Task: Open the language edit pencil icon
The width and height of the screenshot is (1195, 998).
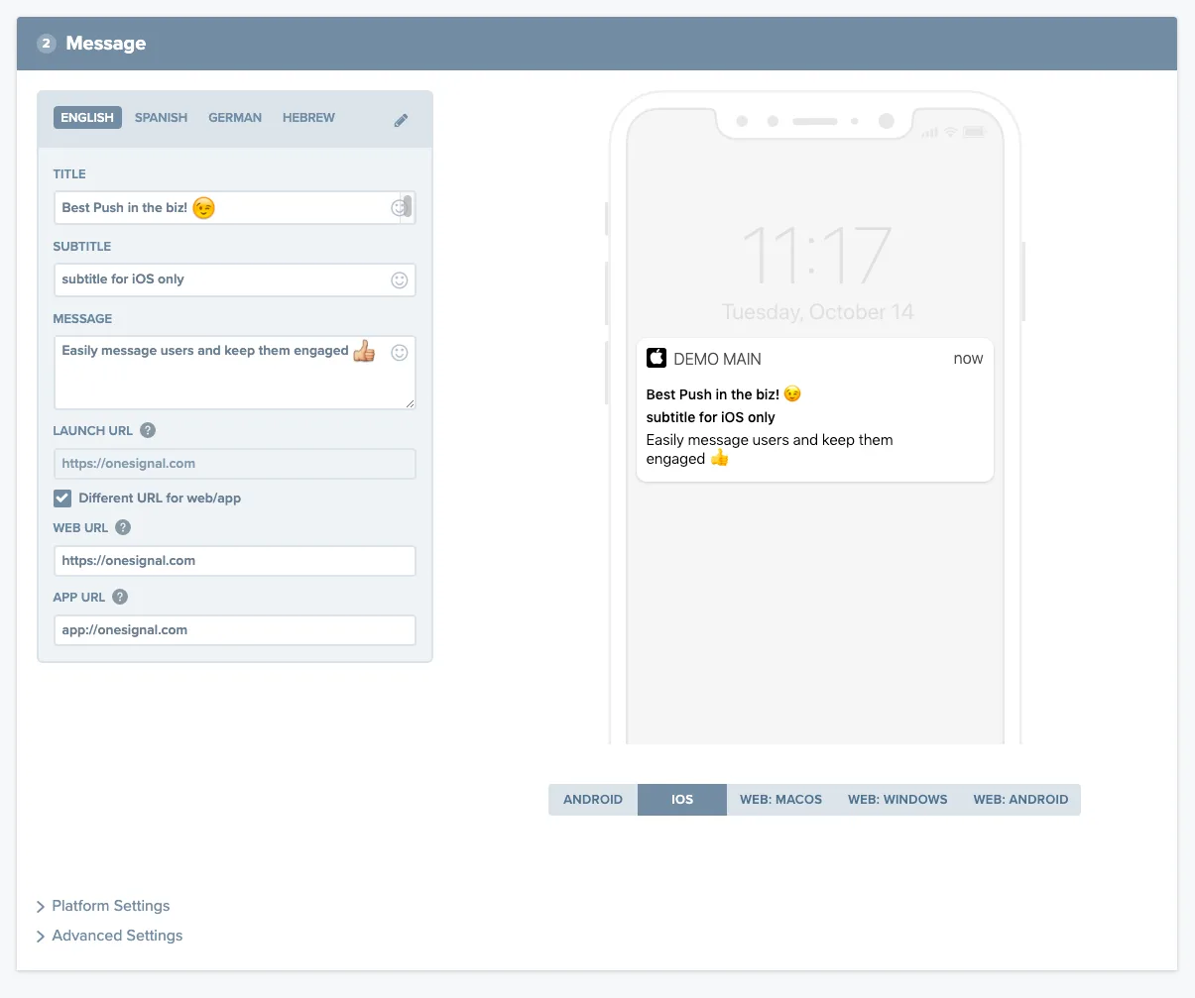Action: pyautogui.click(x=401, y=118)
